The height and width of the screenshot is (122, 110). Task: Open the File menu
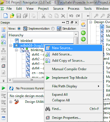click(9, 9)
